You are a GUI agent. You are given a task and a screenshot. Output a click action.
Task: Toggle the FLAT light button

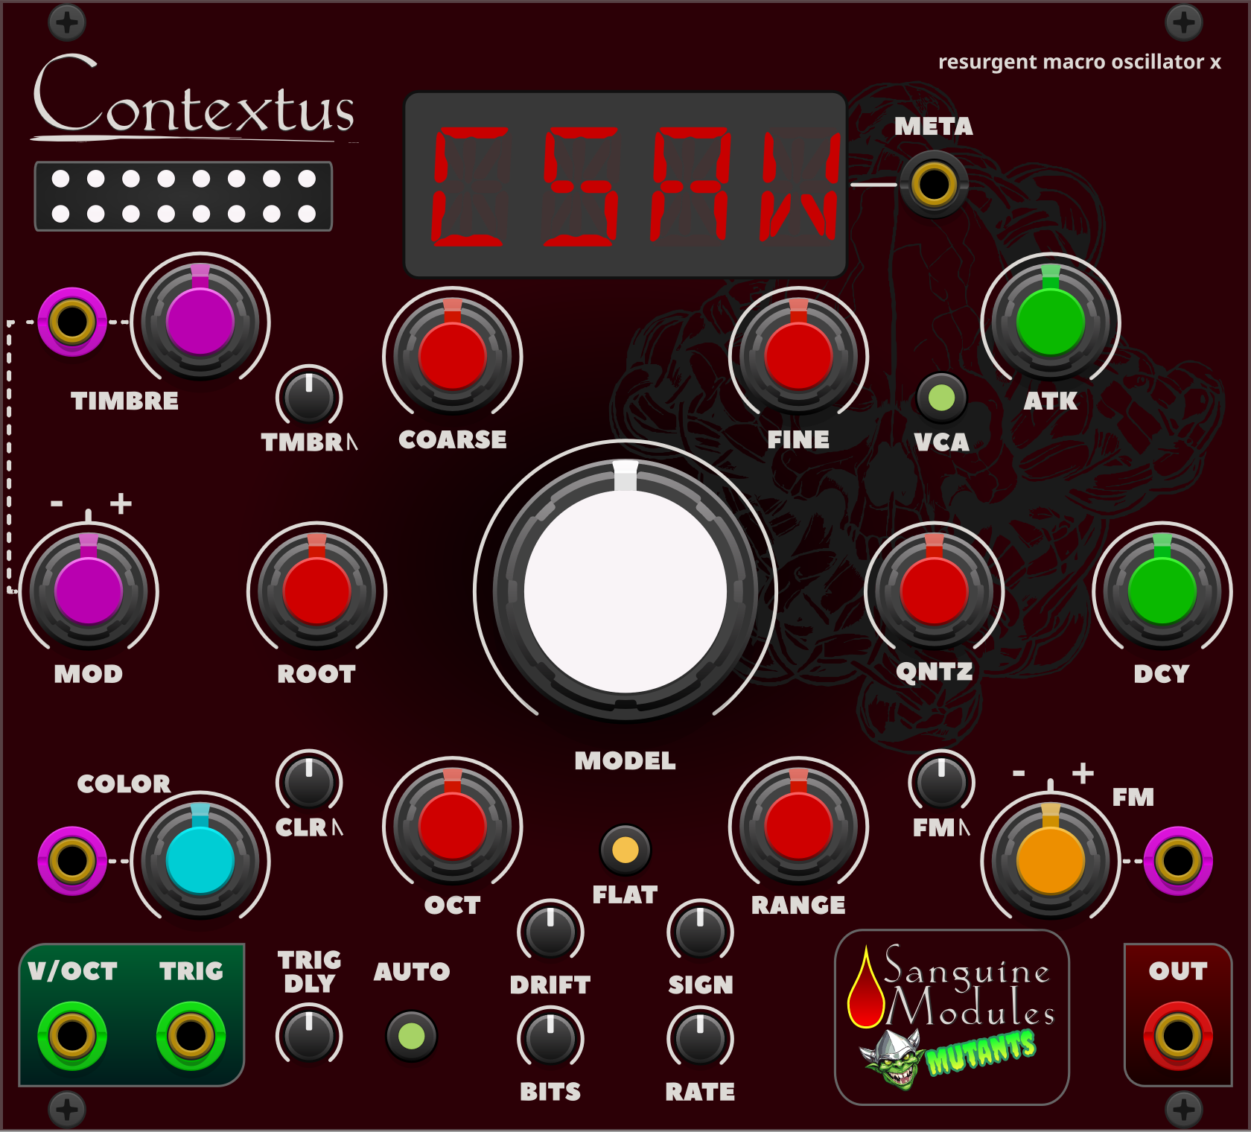625,850
